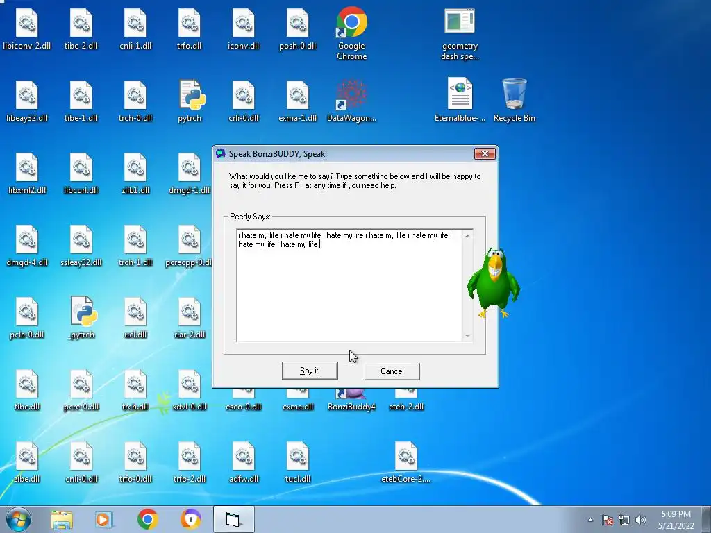Select the tibe.dll file icon

[x=27, y=389]
